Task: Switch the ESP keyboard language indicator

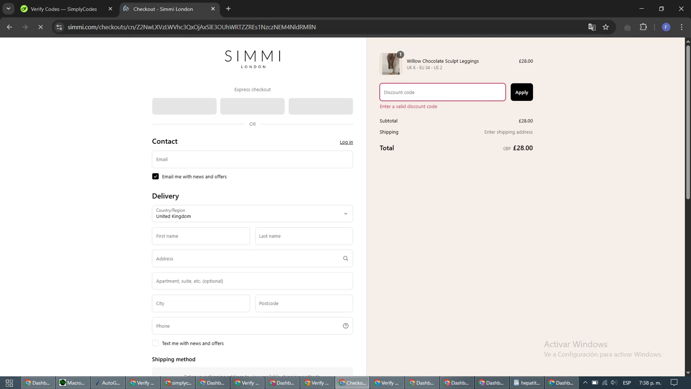Action: point(627,383)
